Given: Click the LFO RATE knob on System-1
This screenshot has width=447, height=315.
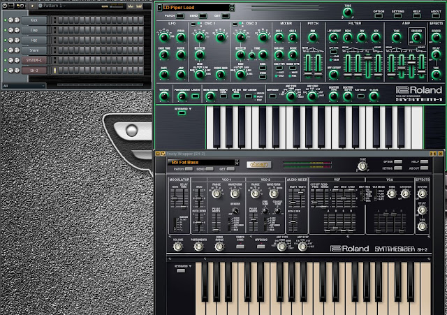Looking at the screenshot, I should click(164, 75).
